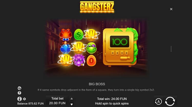Click the spin button with circular arrows
Screen dimensions: 192x107
click(x=170, y=101)
